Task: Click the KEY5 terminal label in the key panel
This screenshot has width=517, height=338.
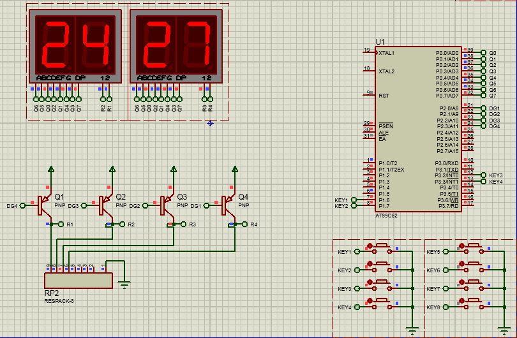Action: (x=433, y=252)
